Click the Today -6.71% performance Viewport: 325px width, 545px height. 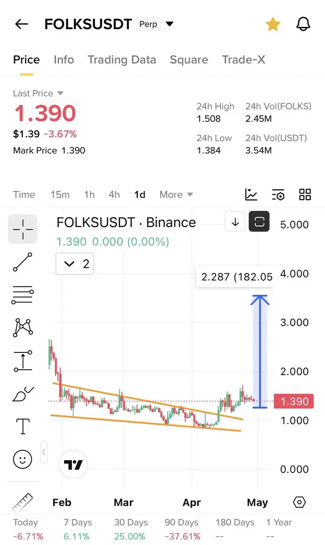[28, 530]
